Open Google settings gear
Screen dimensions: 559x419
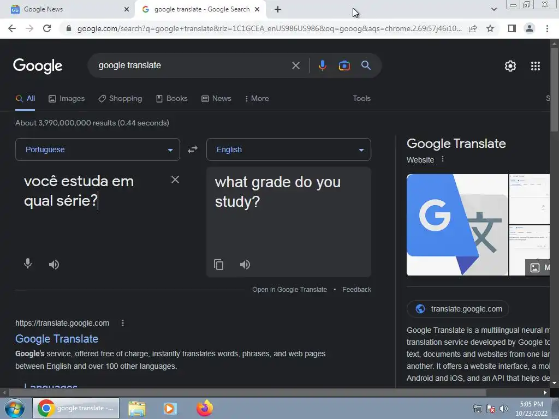coord(510,66)
